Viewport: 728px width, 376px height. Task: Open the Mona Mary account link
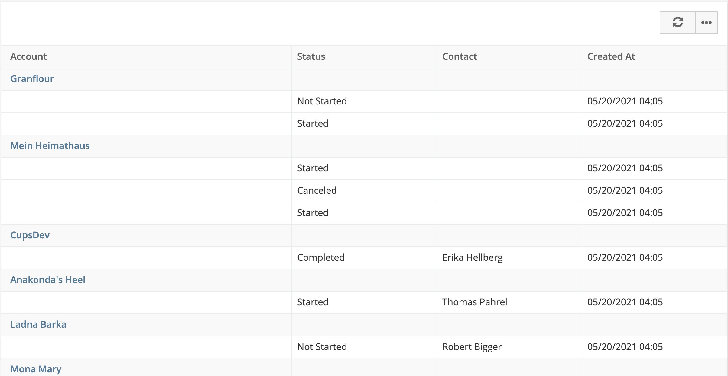coord(36,369)
